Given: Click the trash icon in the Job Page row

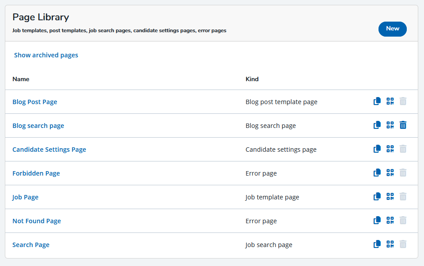Looking at the screenshot, I should click(x=403, y=196).
